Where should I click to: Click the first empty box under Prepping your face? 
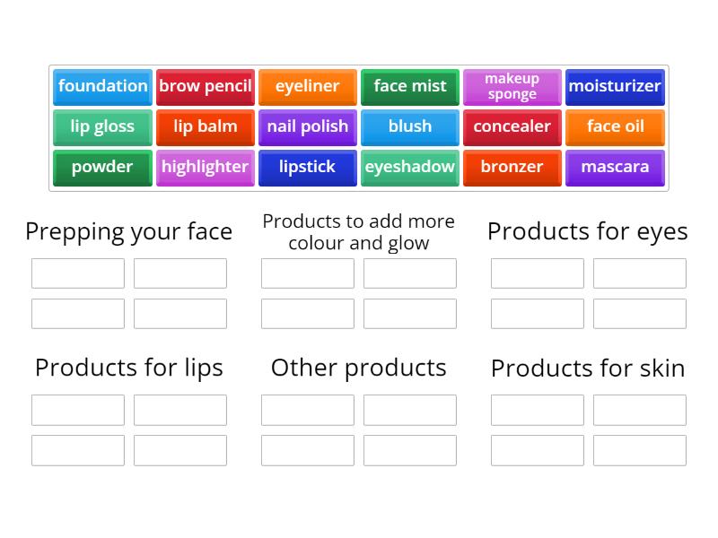(x=77, y=273)
